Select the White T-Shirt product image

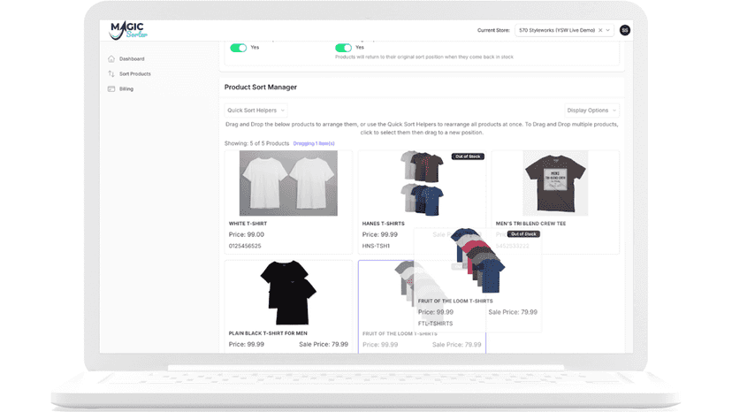[288, 183]
